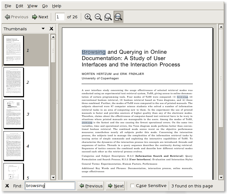
Task: Close the Thumbnails sidebar with the X
Action: [51, 29]
